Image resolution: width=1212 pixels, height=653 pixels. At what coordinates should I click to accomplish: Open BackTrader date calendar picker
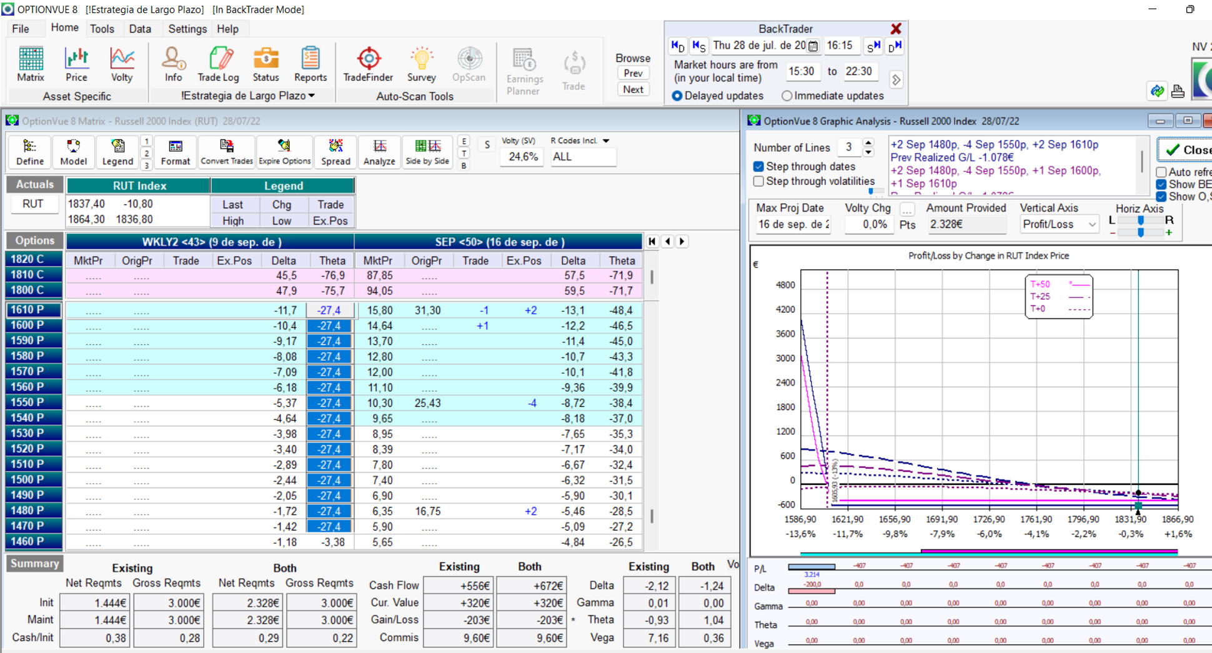coord(813,46)
